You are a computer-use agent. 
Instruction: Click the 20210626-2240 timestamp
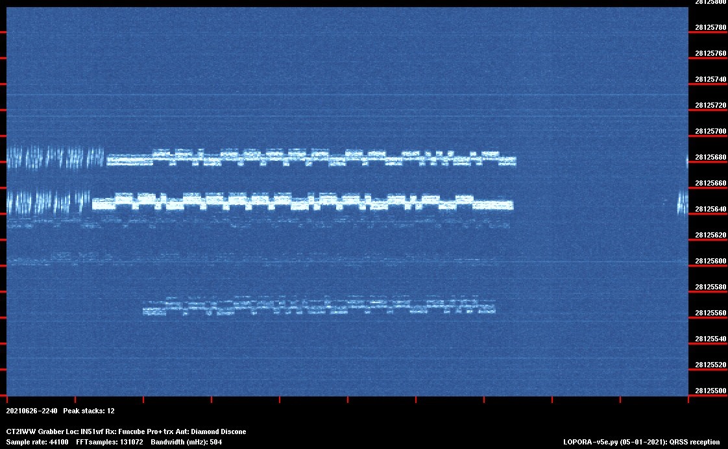[32, 411]
